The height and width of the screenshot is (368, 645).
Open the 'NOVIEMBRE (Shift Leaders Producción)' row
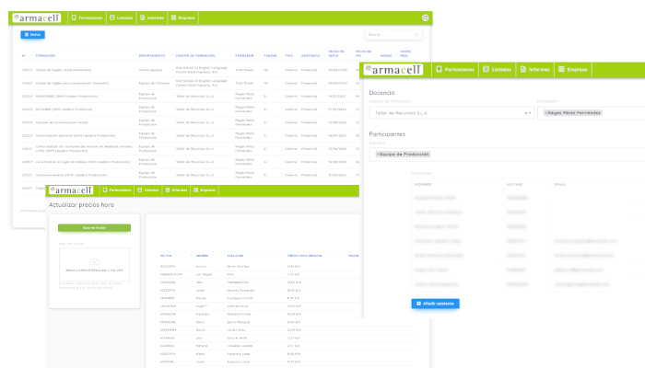click(x=190, y=96)
